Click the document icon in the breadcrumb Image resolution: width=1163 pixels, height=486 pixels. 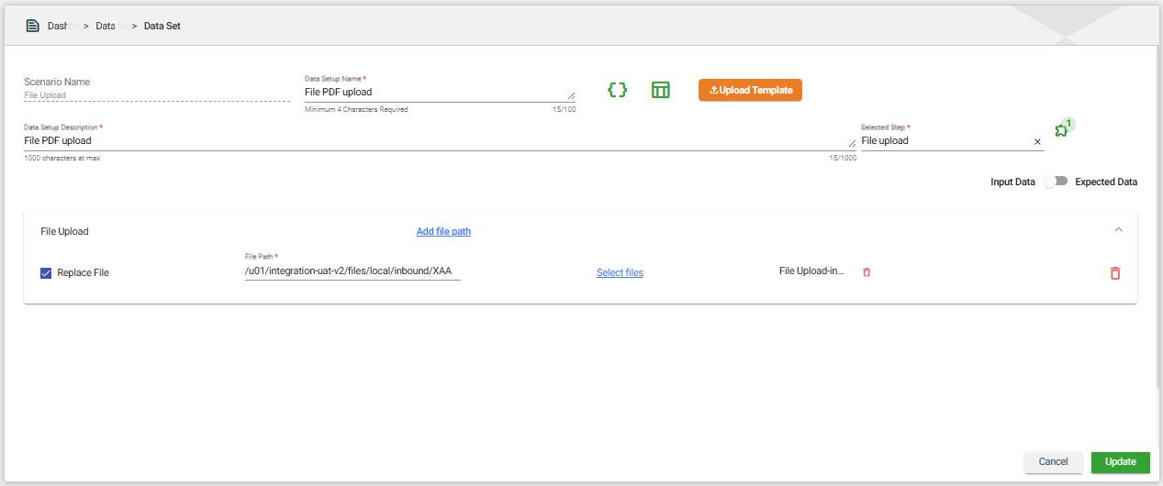(x=33, y=26)
